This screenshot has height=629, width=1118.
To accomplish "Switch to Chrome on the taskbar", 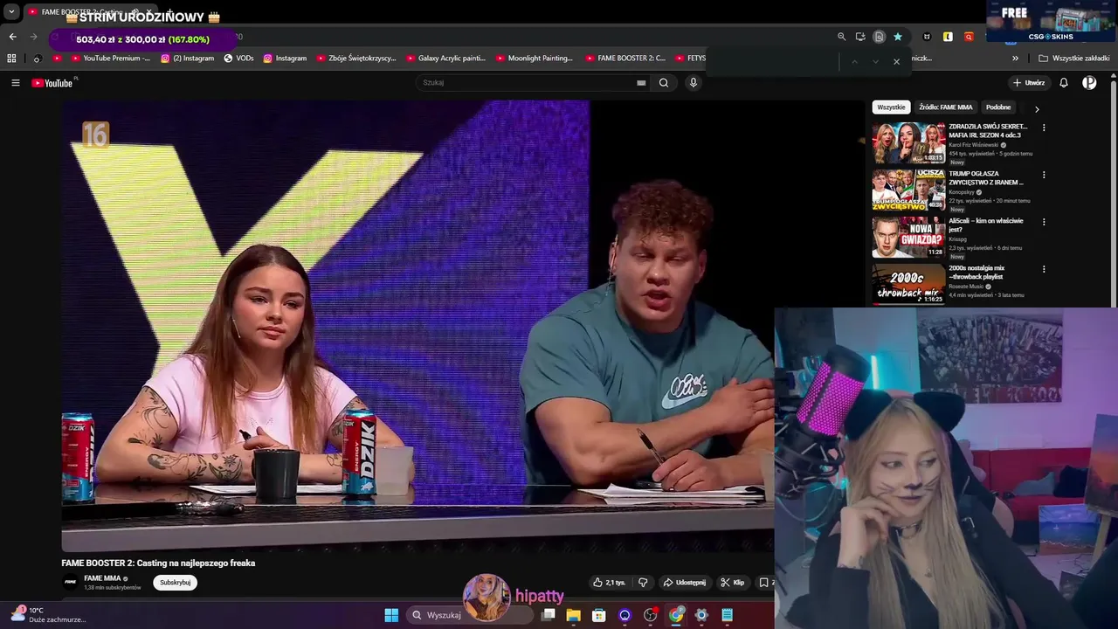I will (676, 615).
